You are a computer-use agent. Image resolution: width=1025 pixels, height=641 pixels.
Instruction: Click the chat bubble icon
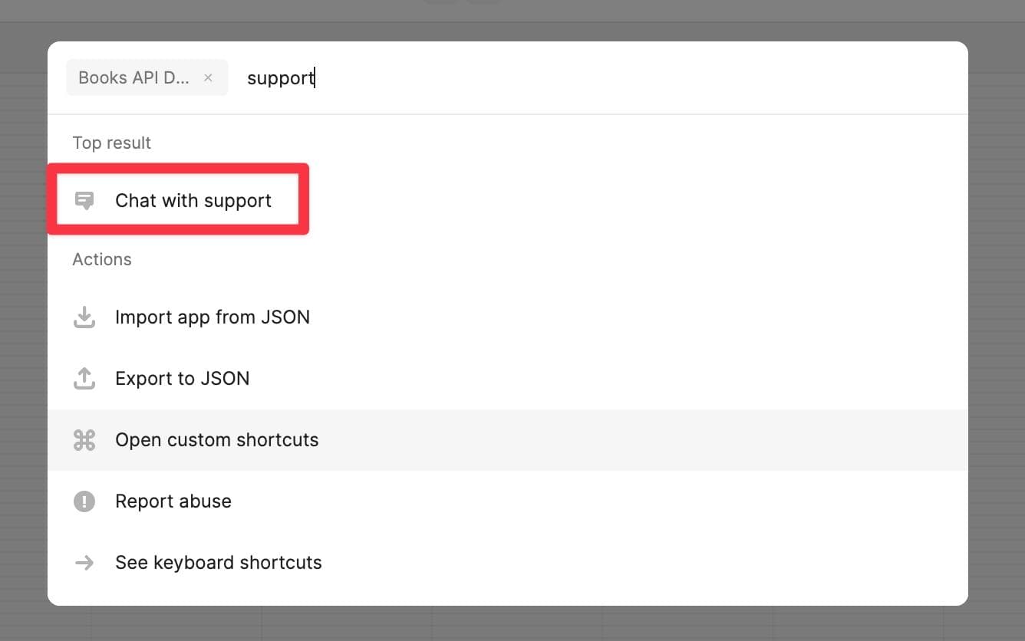click(84, 201)
